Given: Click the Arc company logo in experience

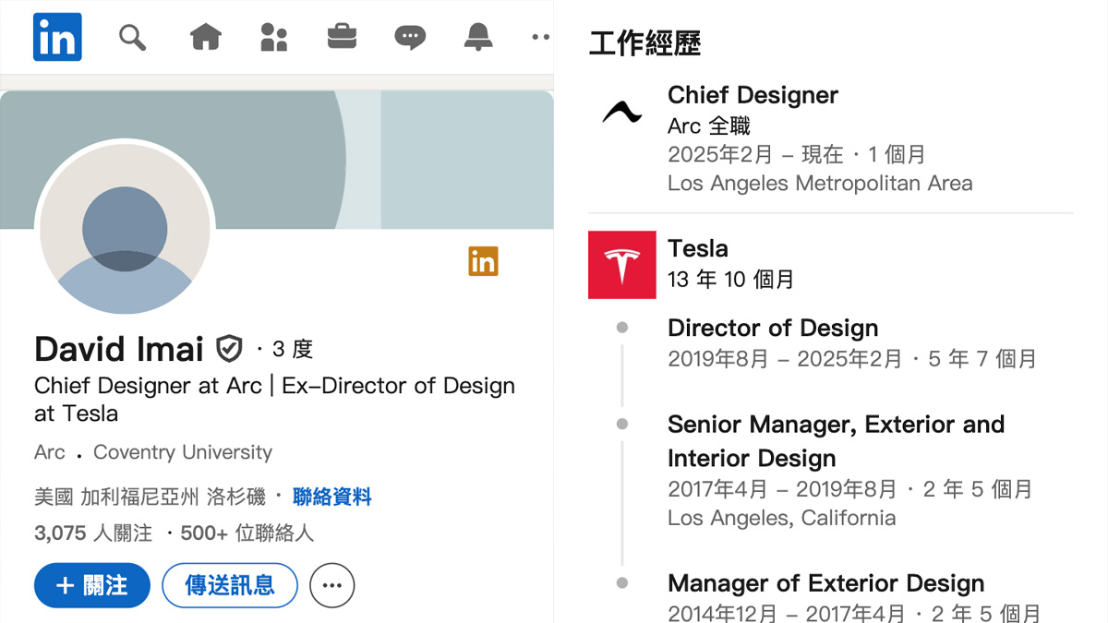Looking at the screenshot, I should (622, 112).
